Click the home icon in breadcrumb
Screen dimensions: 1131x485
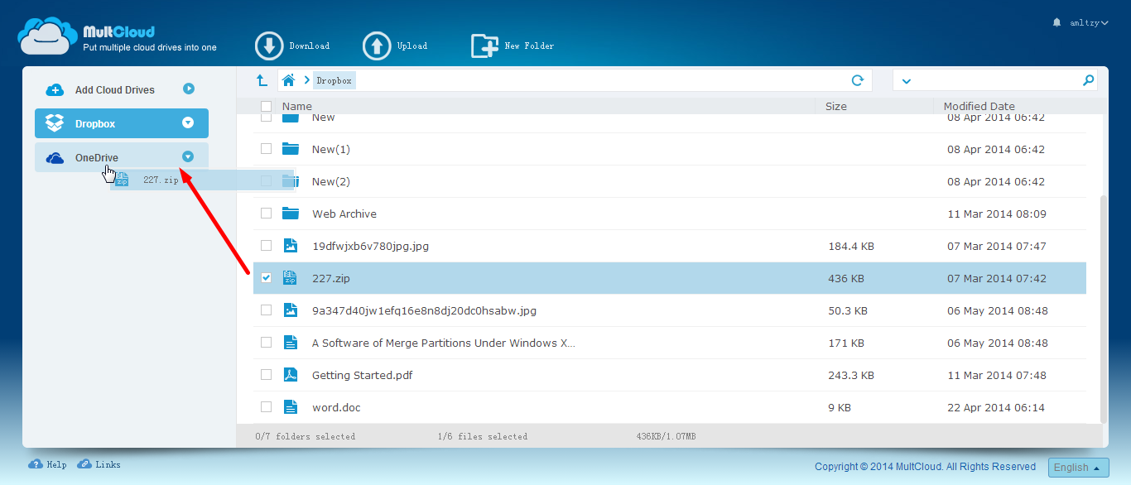point(288,80)
